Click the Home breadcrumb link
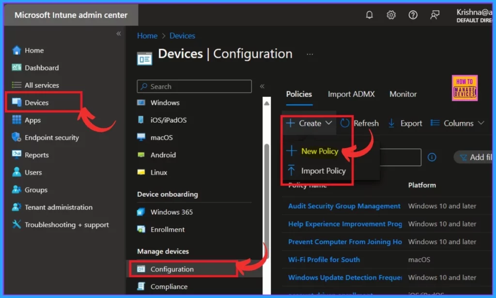 coord(147,36)
